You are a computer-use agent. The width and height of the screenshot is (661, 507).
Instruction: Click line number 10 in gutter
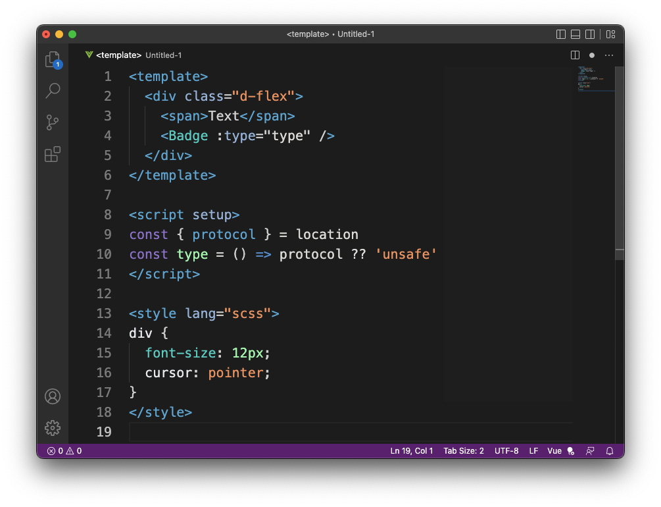104,254
